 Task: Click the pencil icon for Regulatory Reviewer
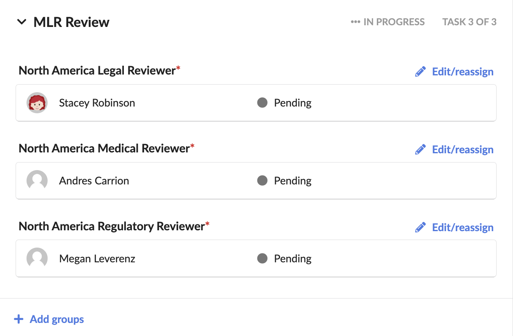point(420,227)
